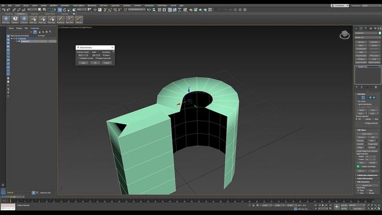Click the Align tool icon
The image size is (382, 215).
pos(154,10)
